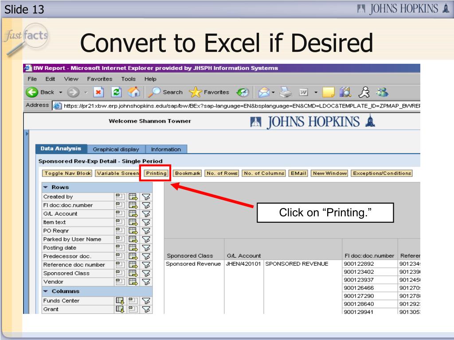Open the Favorites menu
The image size is (454, 340).
click(x=100, y=79)
